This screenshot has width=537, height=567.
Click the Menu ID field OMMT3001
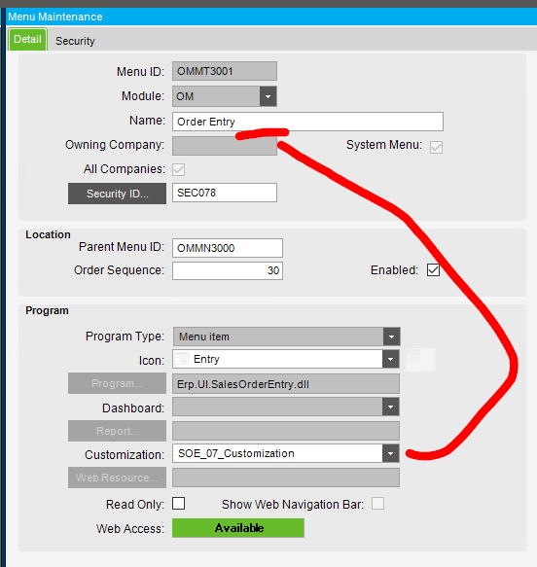(225, 71)
